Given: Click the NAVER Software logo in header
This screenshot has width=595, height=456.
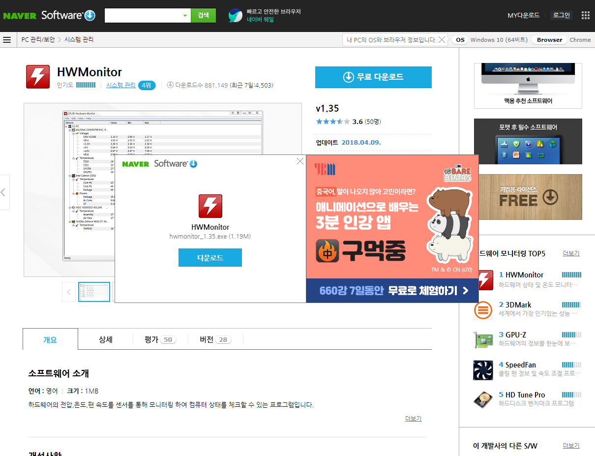Looking at the screenshot, I should [49, 15].
